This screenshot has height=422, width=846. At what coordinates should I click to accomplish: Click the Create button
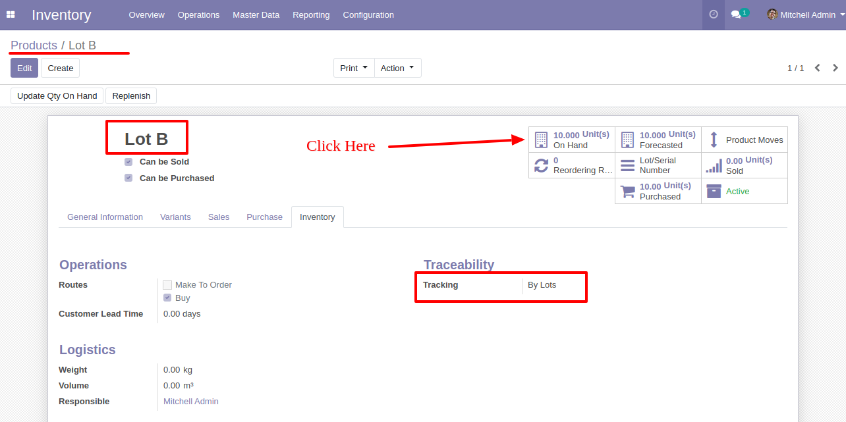tap(60, 68)
